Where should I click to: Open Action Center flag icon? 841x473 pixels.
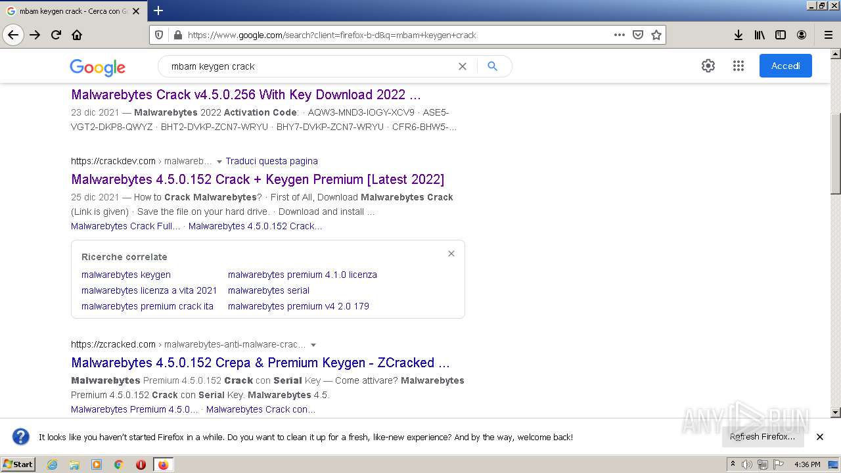[779, 464]
